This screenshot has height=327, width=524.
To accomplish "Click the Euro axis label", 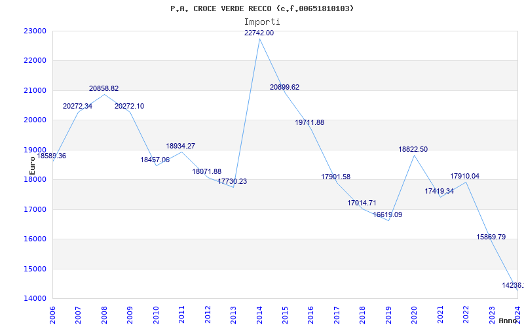I will (32, 166).
